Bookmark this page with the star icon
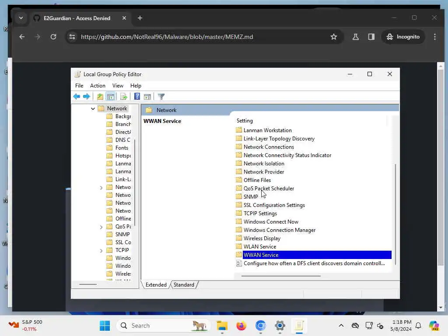Screen dimensions: 448x336 click(333, 37)
